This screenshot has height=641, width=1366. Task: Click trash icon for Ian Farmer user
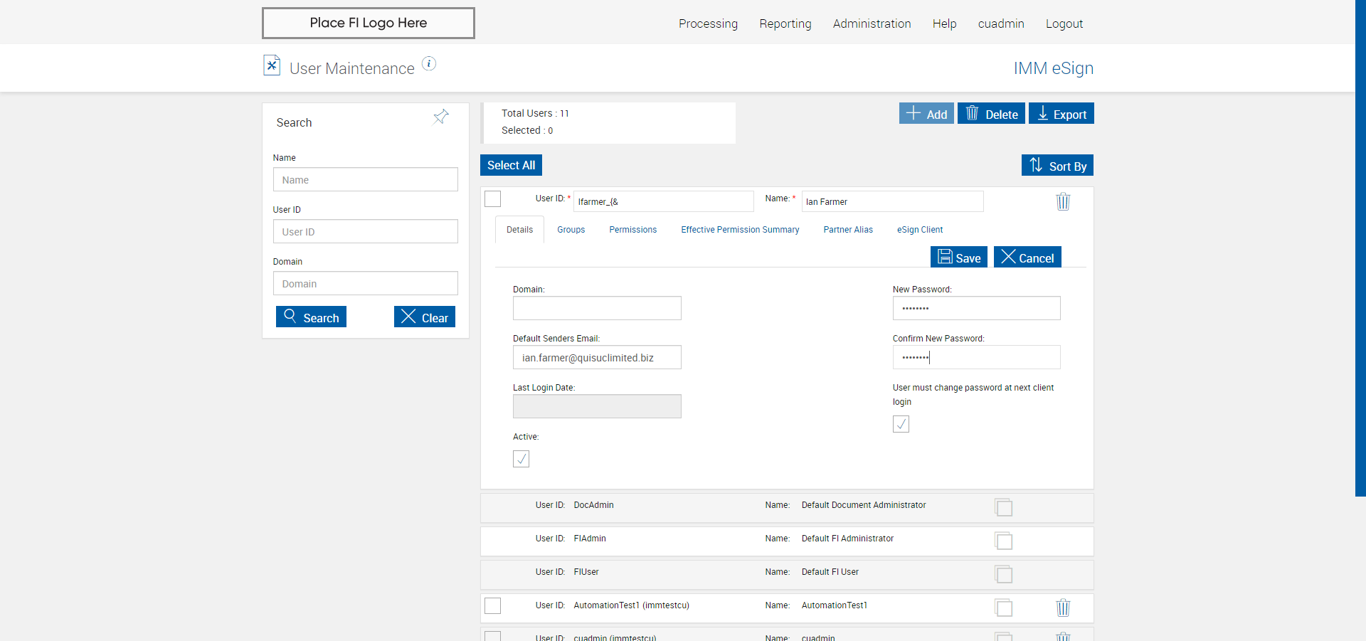click(x=1063, y=202)
